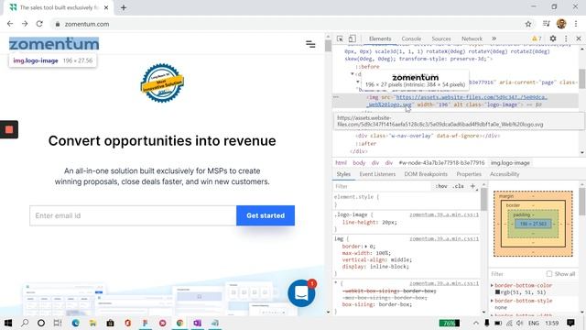
Task: Open the Windows Start menu
Action: tap(8, 323)
